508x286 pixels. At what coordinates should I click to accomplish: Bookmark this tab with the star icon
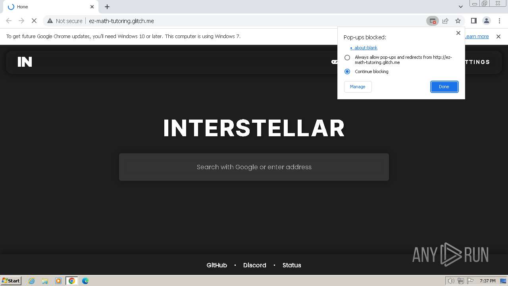458,21
